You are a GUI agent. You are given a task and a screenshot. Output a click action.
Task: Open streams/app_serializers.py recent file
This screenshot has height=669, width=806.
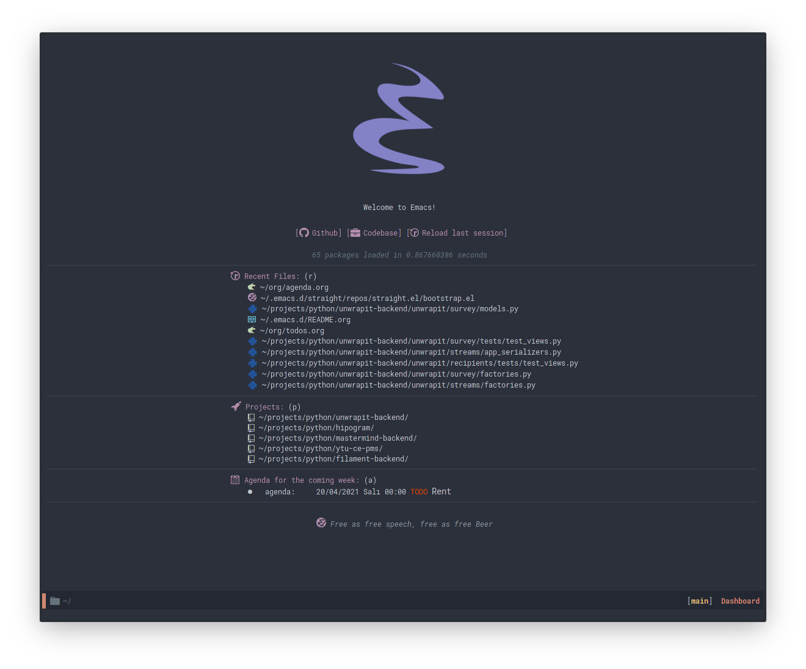click(412, 352)
